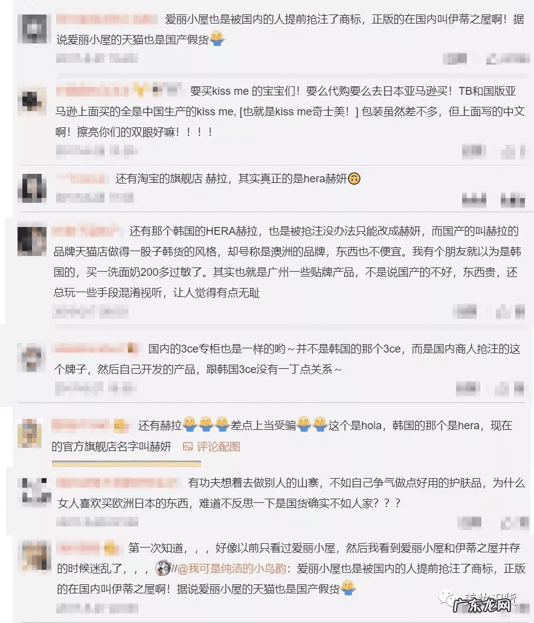Click avatar of the 第一次知道 commenter
This screenshot has width=534, height=623.
[36, 555]
